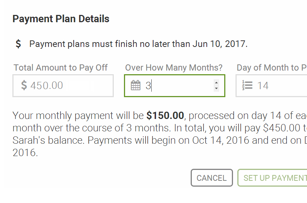Focus the Total Amount to Pay Off field
Screen dimensions: 307x203
pyautogui.click(x=63, y=85)
